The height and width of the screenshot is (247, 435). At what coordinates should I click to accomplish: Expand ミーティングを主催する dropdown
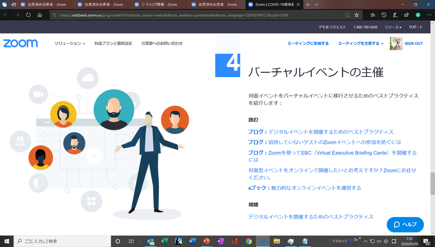[x=361, y=43]
